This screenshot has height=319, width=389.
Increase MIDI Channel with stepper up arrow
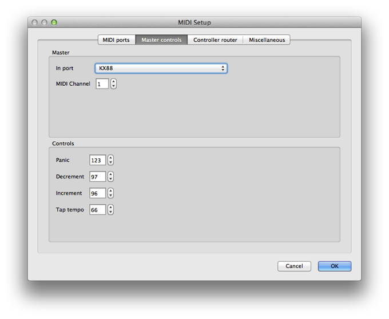(113, 82)
